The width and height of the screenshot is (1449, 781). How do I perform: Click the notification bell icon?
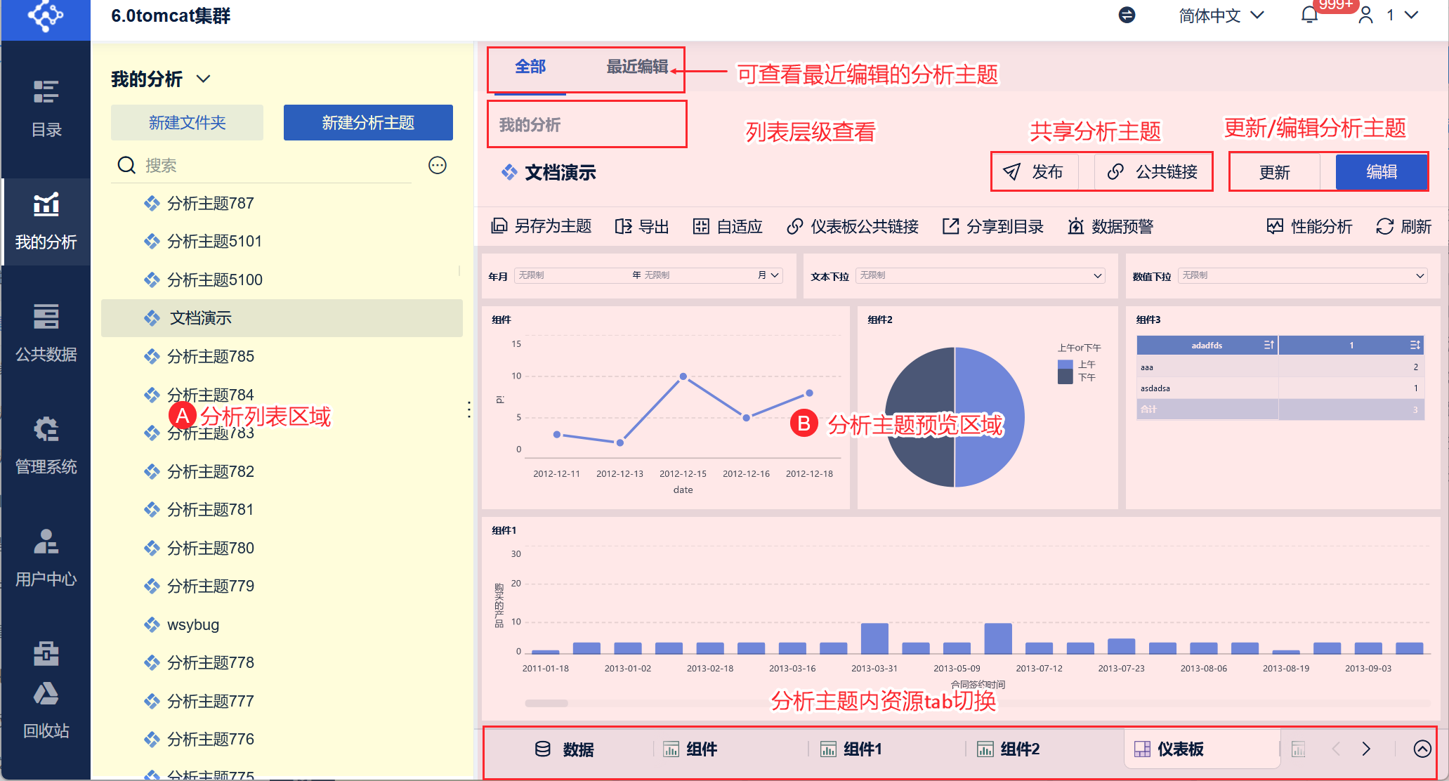tap(1309, 15)
